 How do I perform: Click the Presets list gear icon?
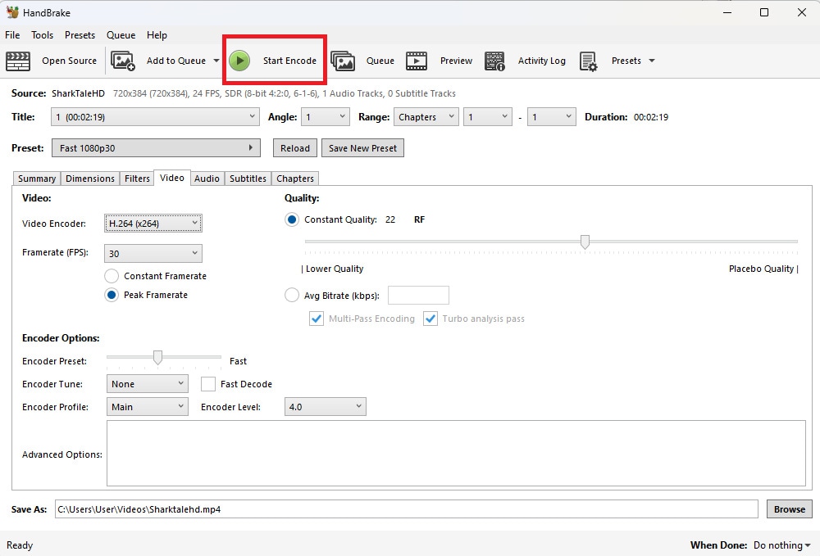point(588,61)
